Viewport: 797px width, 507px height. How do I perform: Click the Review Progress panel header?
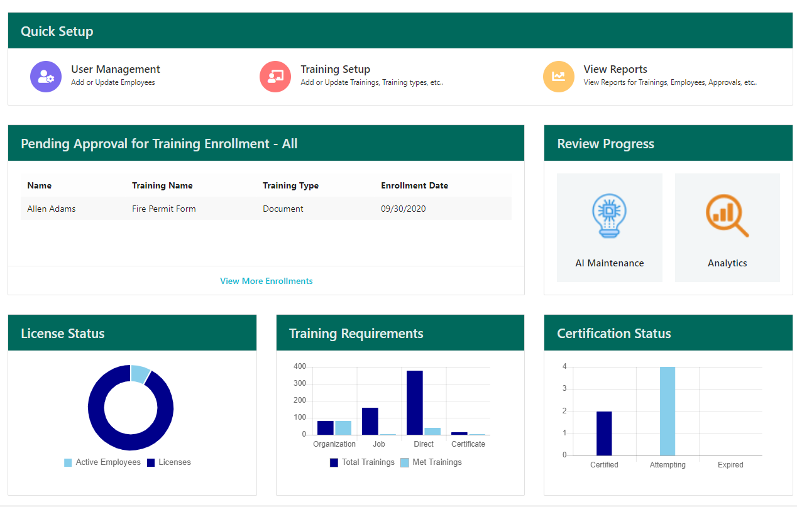605,143
